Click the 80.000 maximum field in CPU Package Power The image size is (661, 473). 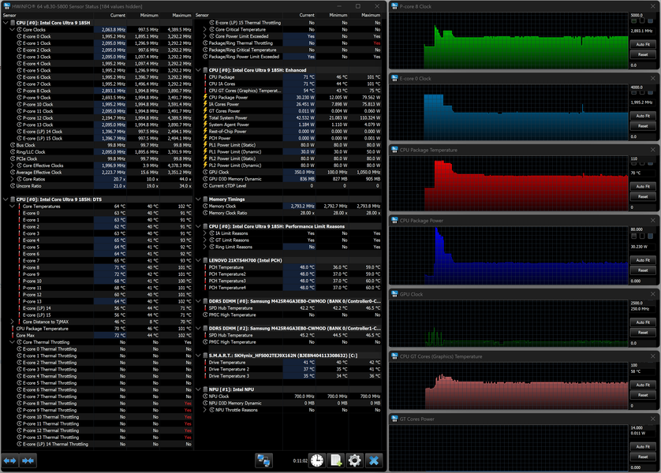tap(643, 229)
